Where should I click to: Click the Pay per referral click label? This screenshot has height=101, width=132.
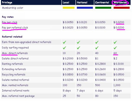click(x=15, y=28)
